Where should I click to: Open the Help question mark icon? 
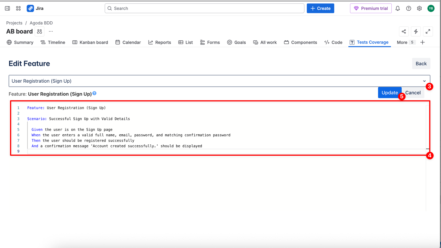tap(409, 8)
